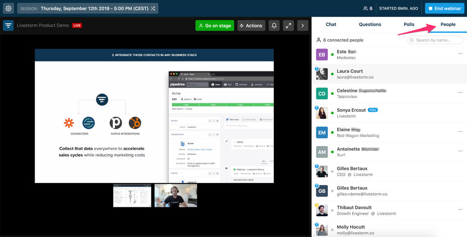Switch to the Questions tab
Viewport: 467px width, 237px height.
[x=370, y=24]
